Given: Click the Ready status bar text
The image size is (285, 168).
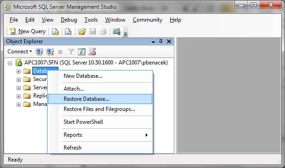Looking at the screenshot, I should (15, 160).
